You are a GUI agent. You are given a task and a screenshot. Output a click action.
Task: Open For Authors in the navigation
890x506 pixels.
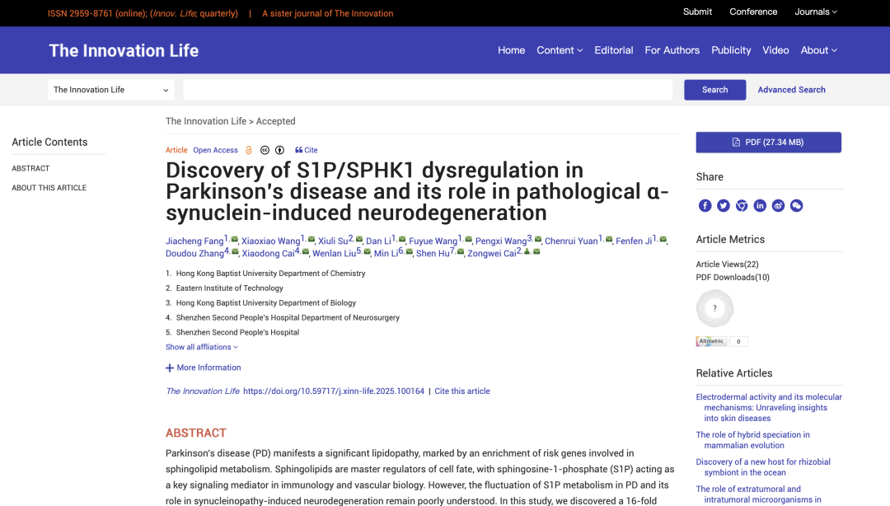click(672, 50)
